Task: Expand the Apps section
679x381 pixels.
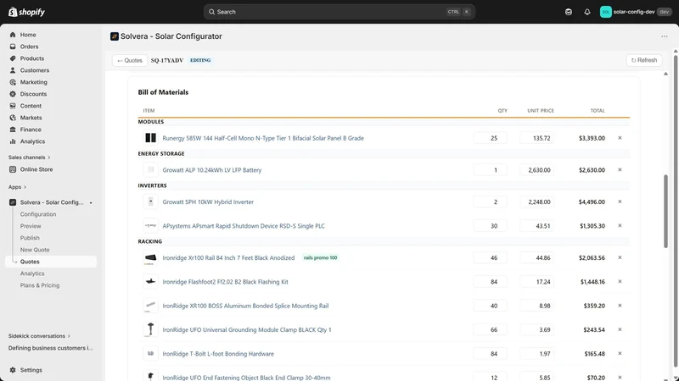Action: pos(17,187)
